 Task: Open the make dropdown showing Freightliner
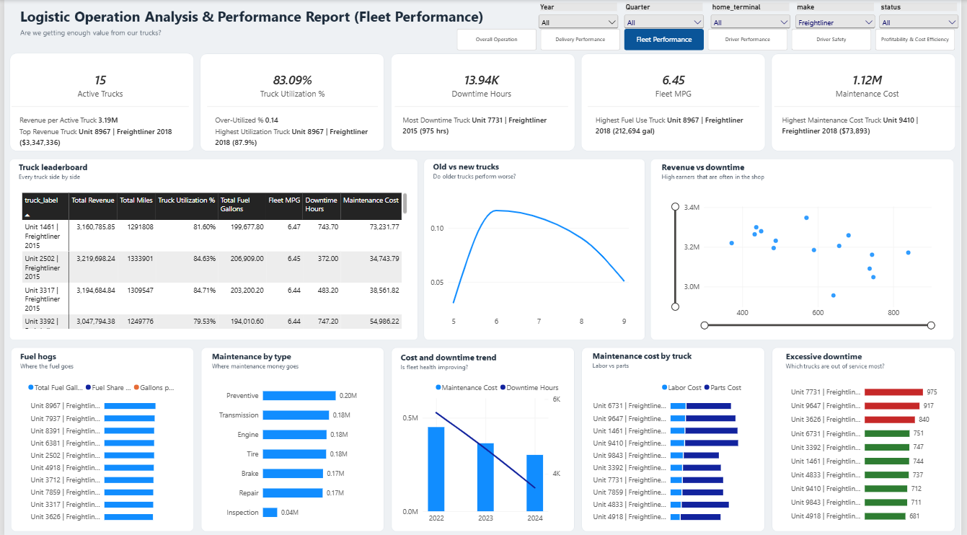tap(834, 22)
